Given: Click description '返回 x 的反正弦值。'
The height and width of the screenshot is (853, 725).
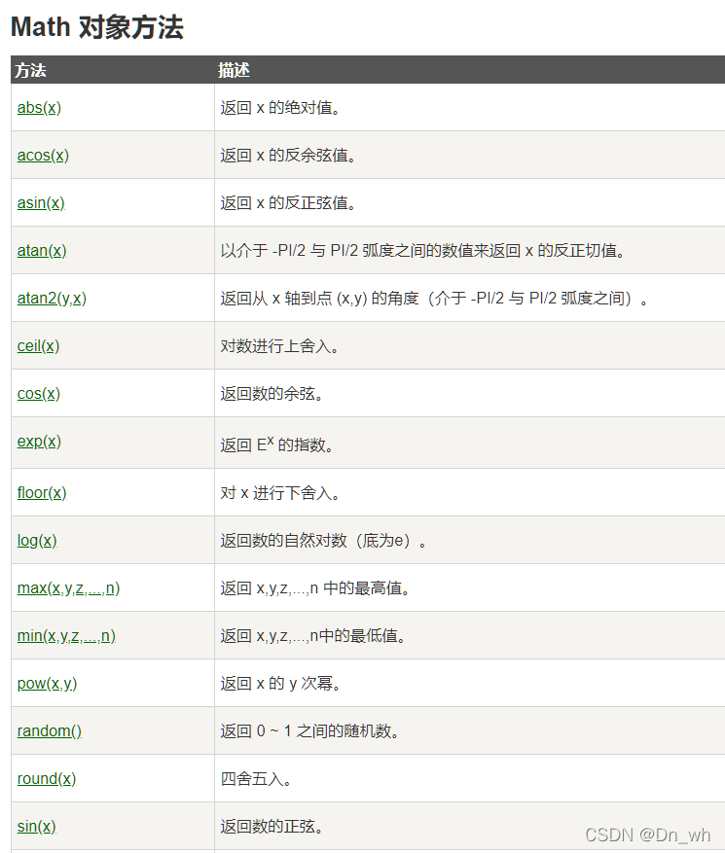Looking at the screenshot, I should pyautogui.click(x=288, y=203).
